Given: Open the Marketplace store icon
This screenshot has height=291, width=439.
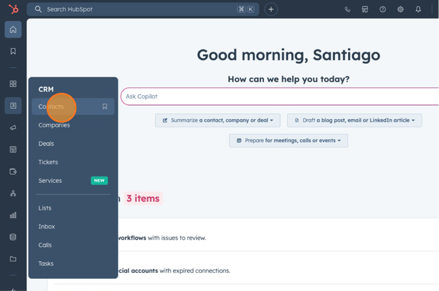Looking at the screenshot, I should [x=365, y=9].
